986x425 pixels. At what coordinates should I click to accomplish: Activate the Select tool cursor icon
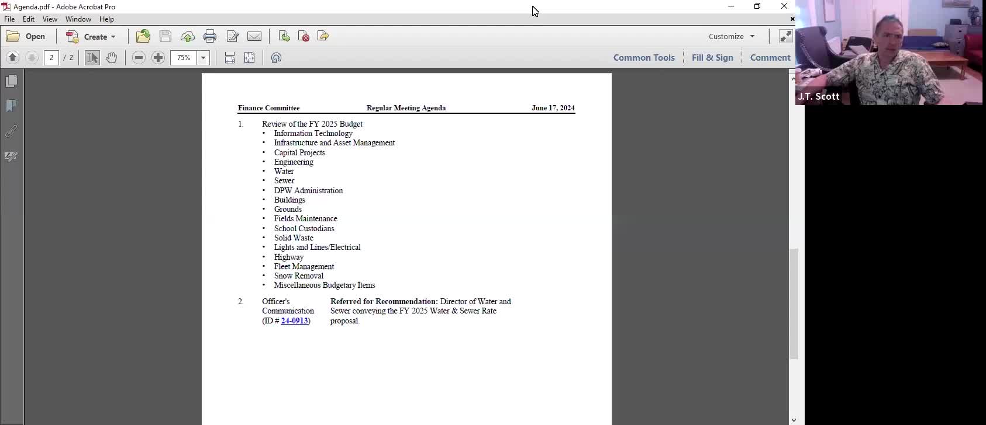coord(92,58)
